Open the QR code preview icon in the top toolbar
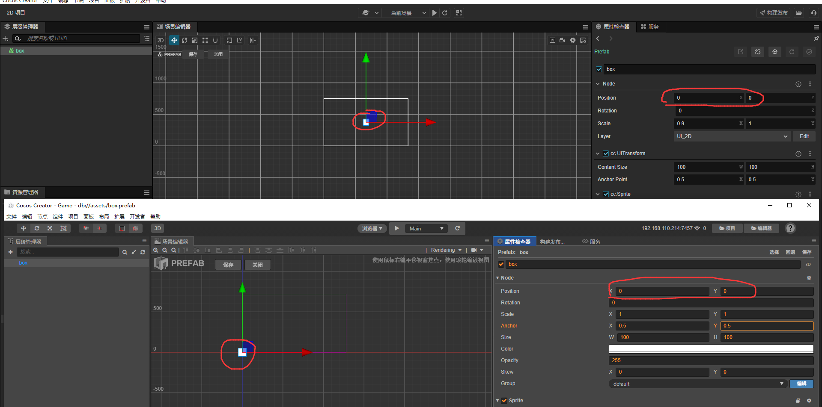 (459, 13)
